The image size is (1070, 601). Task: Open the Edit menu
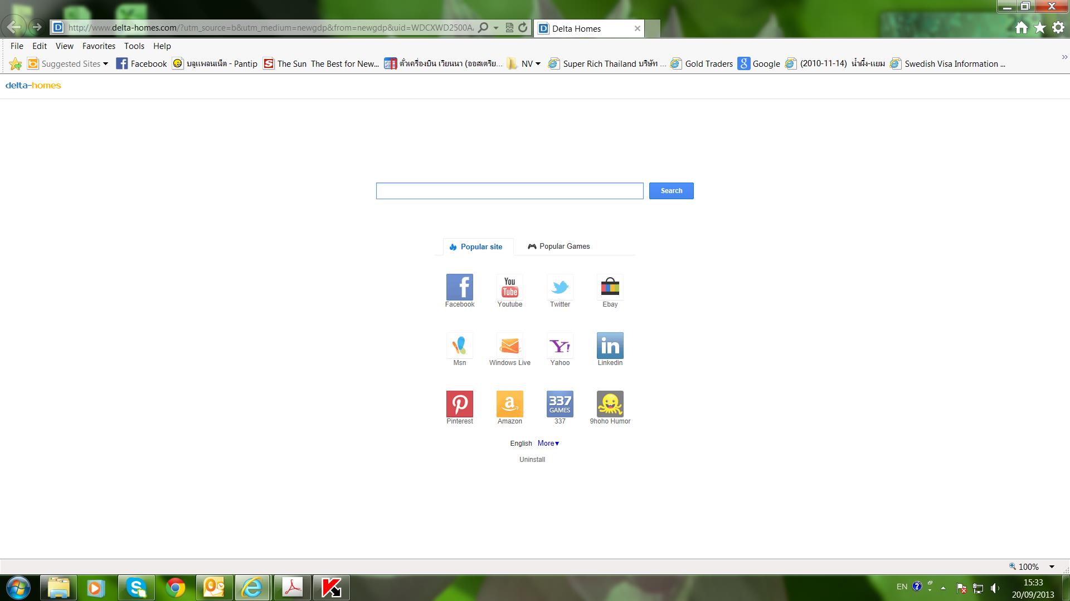coord(40,46)
